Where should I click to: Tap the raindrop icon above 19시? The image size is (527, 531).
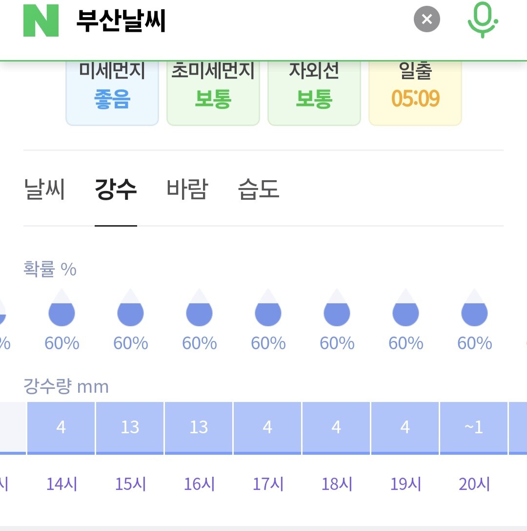coord(405,309)
